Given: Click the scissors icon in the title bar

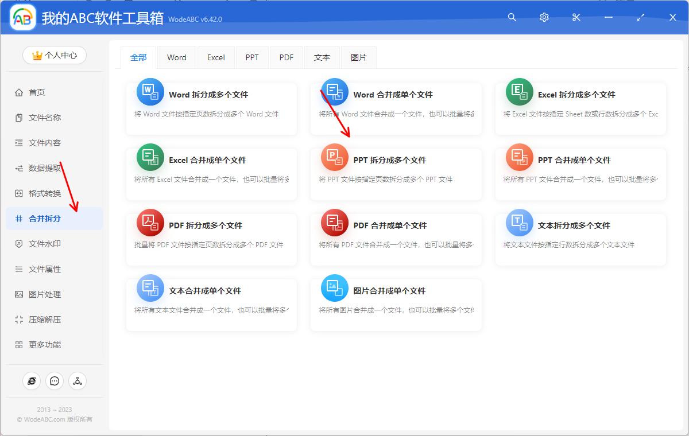Looking at the screenshot, I should (x=576, y=17).
